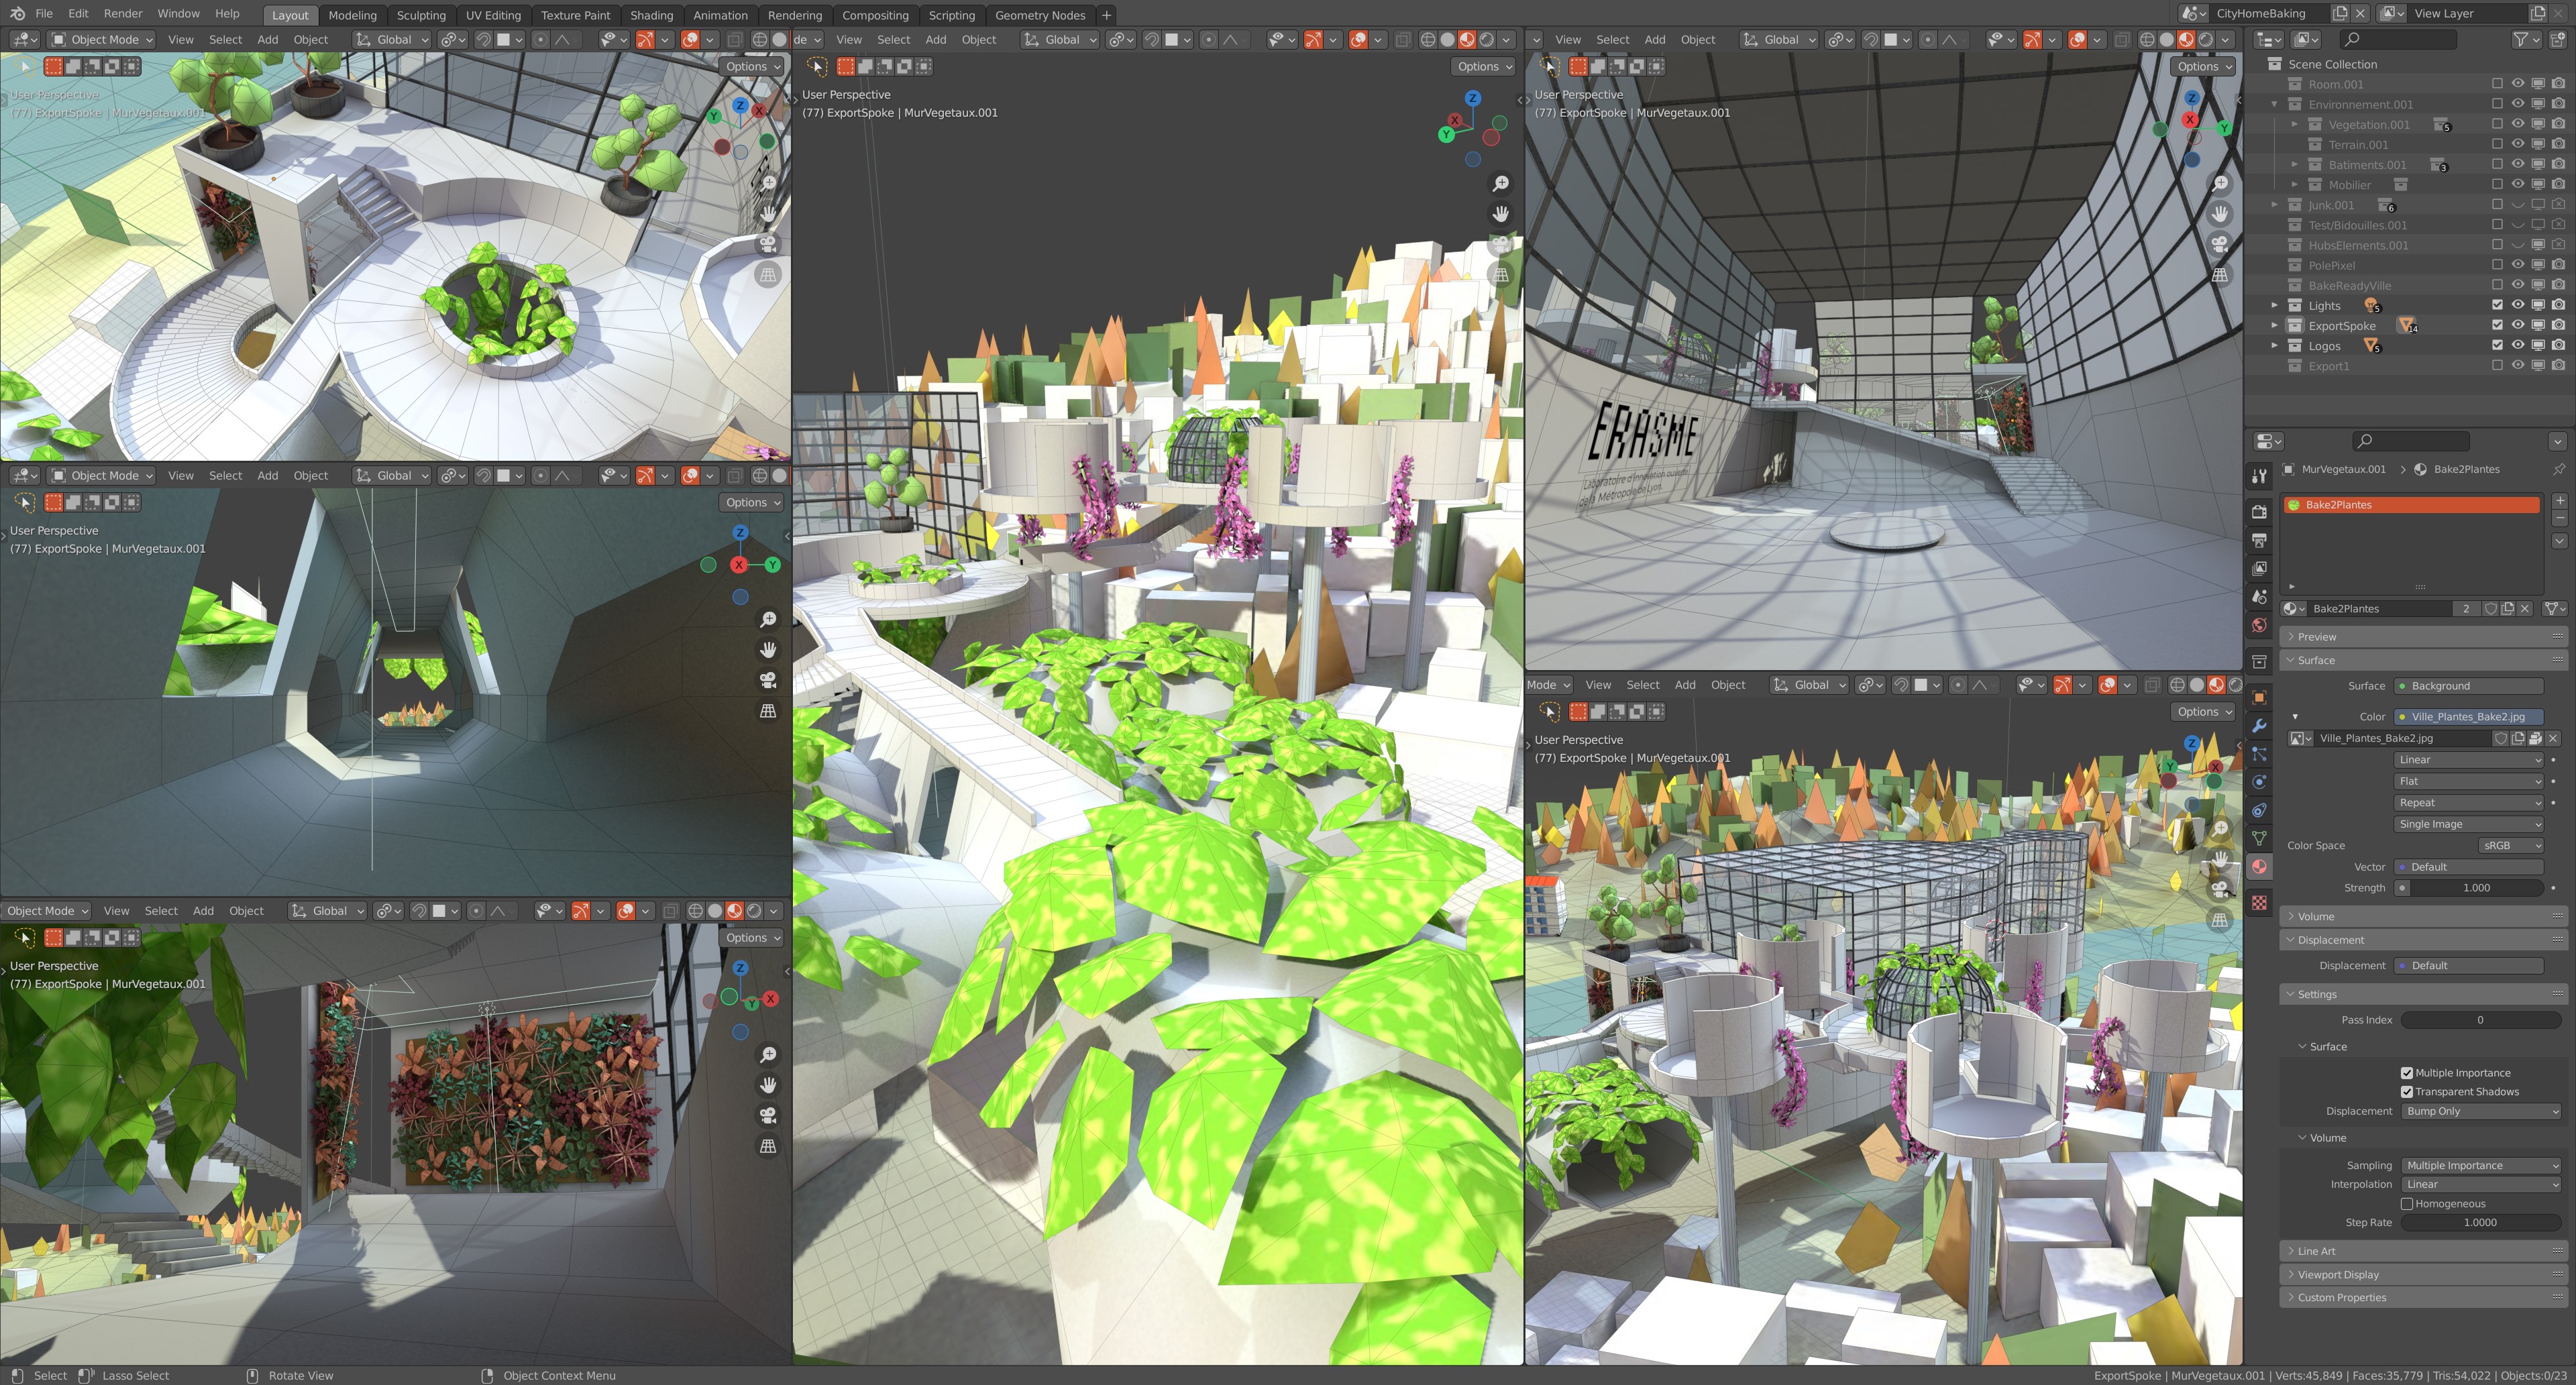Uncheck the Transparent Shadows checkbox
Screen dimensions: 2576x1385
[2406, 1091]
